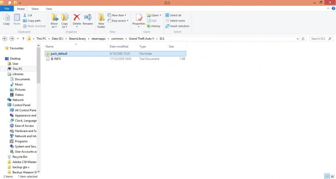Select Network in navigation pane
Screen dimensions: 336x179
point(15,100)
